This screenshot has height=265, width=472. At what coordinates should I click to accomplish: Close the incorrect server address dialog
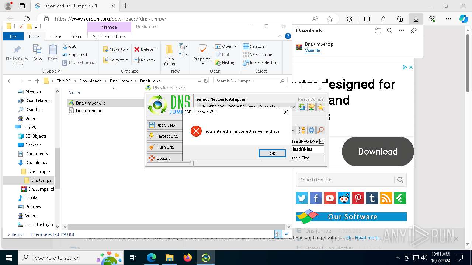click(286, 112)
